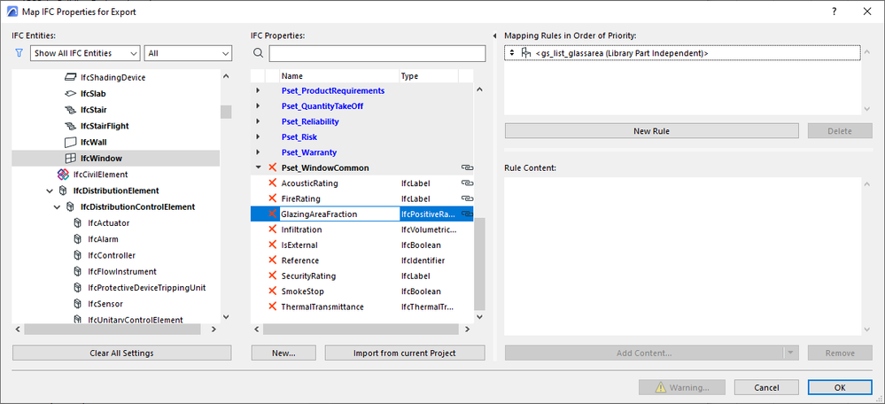Click the IfcCivilElement entity icon
The width and height of the screenshot is (885, 404).
click(x=62, y=175)
